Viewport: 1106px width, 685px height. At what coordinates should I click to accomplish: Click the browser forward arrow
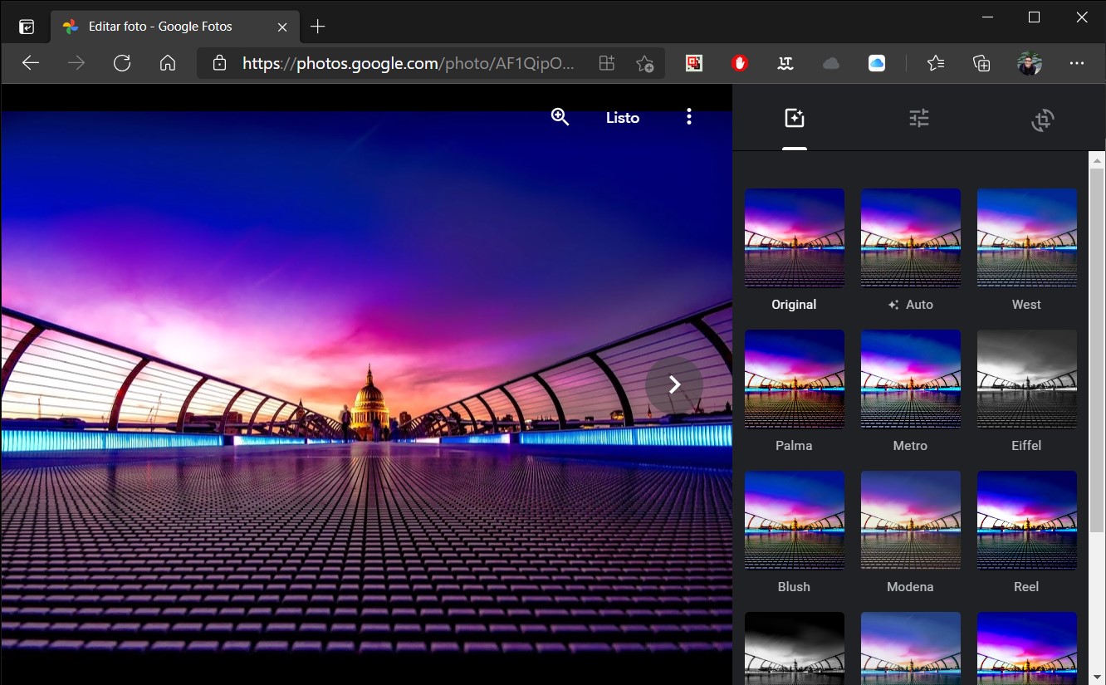pyautogui.click(x=76, y=63)
